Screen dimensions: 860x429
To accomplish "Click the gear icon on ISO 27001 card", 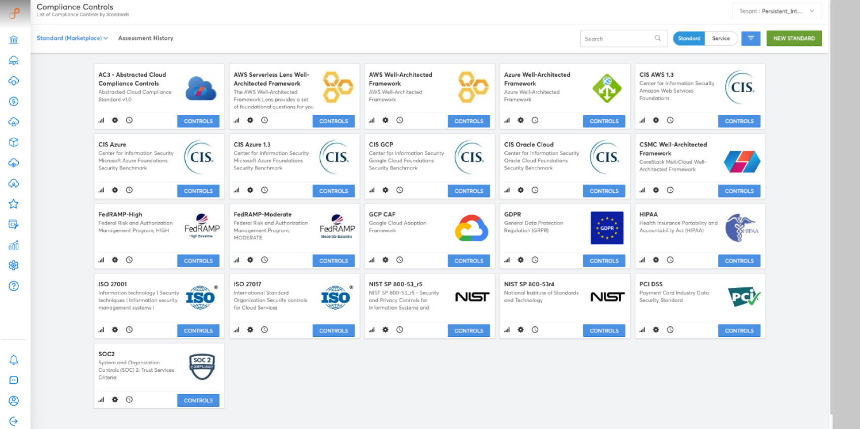I will [115, 330].
